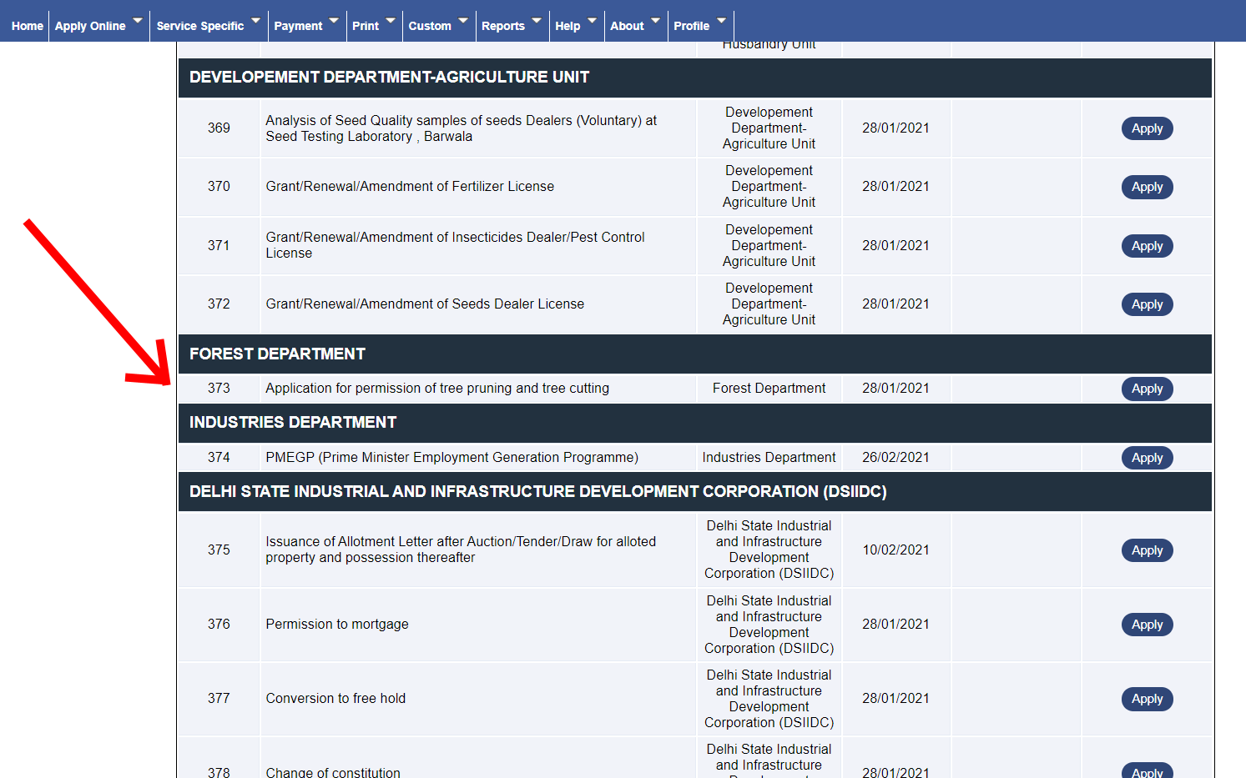
Task: Apply for tree pruning and cutting permission
Action: click(x=1147, y=389)
